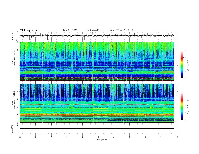Click the log(PSD) label beside the ch.1 color bar
The image size is (199, 154).
tap(188, 66)
